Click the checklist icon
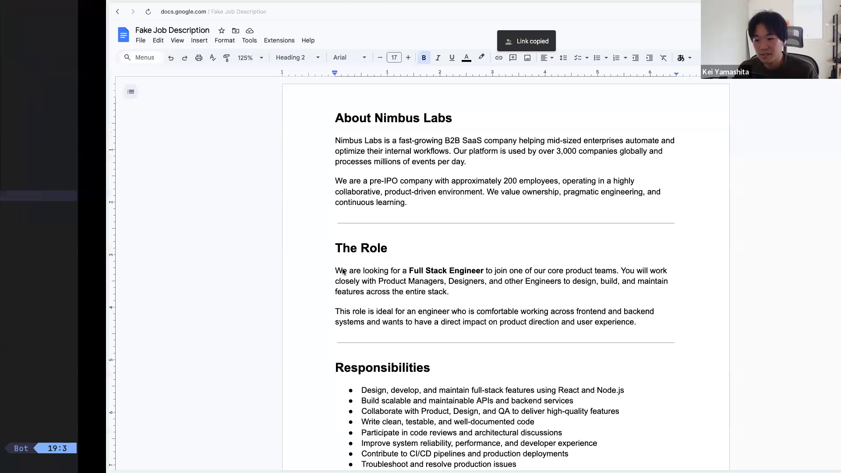Image resolution: width=841 pixels, height=473 pixels. 578,58
